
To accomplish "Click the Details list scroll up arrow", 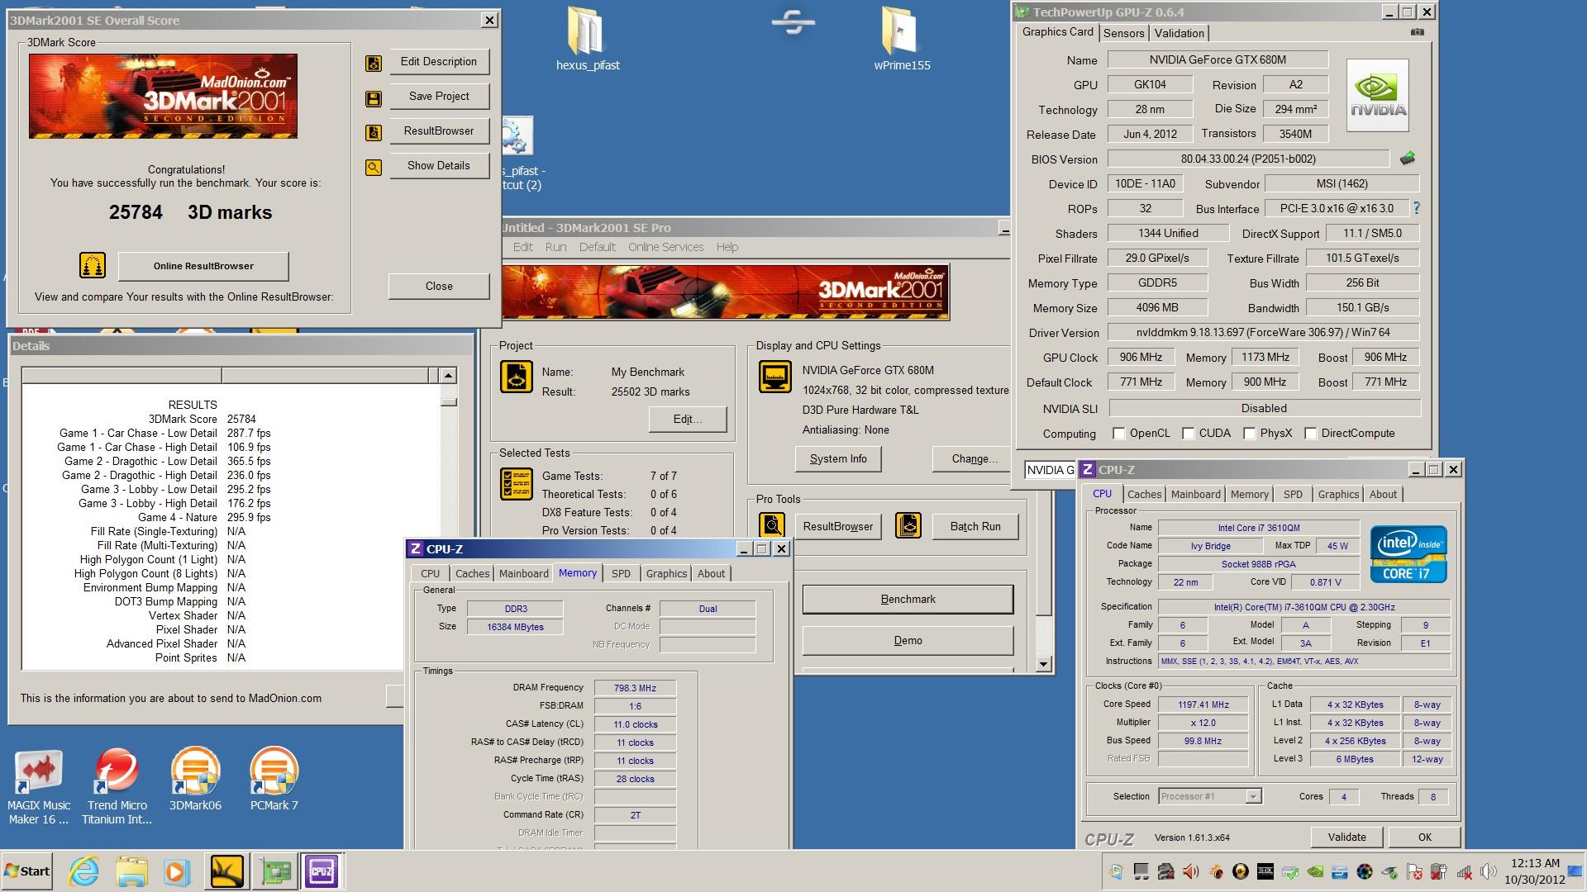I will click(x=449, y=376).
